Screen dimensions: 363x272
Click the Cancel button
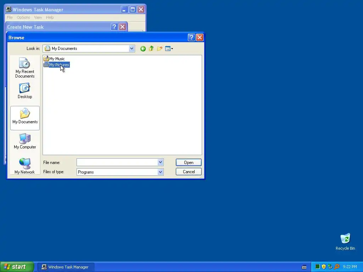point(189,172)
